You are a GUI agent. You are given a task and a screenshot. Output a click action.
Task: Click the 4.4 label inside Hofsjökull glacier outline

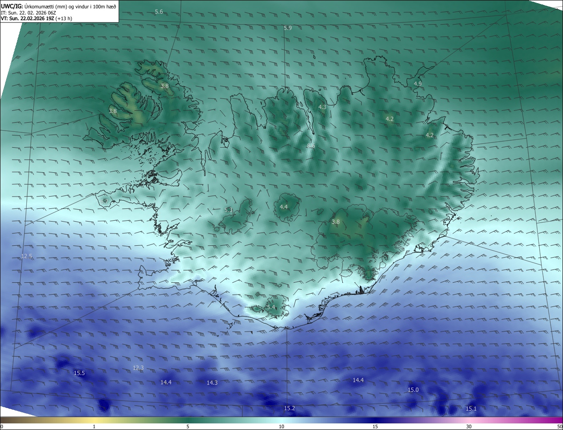(284, 207)
